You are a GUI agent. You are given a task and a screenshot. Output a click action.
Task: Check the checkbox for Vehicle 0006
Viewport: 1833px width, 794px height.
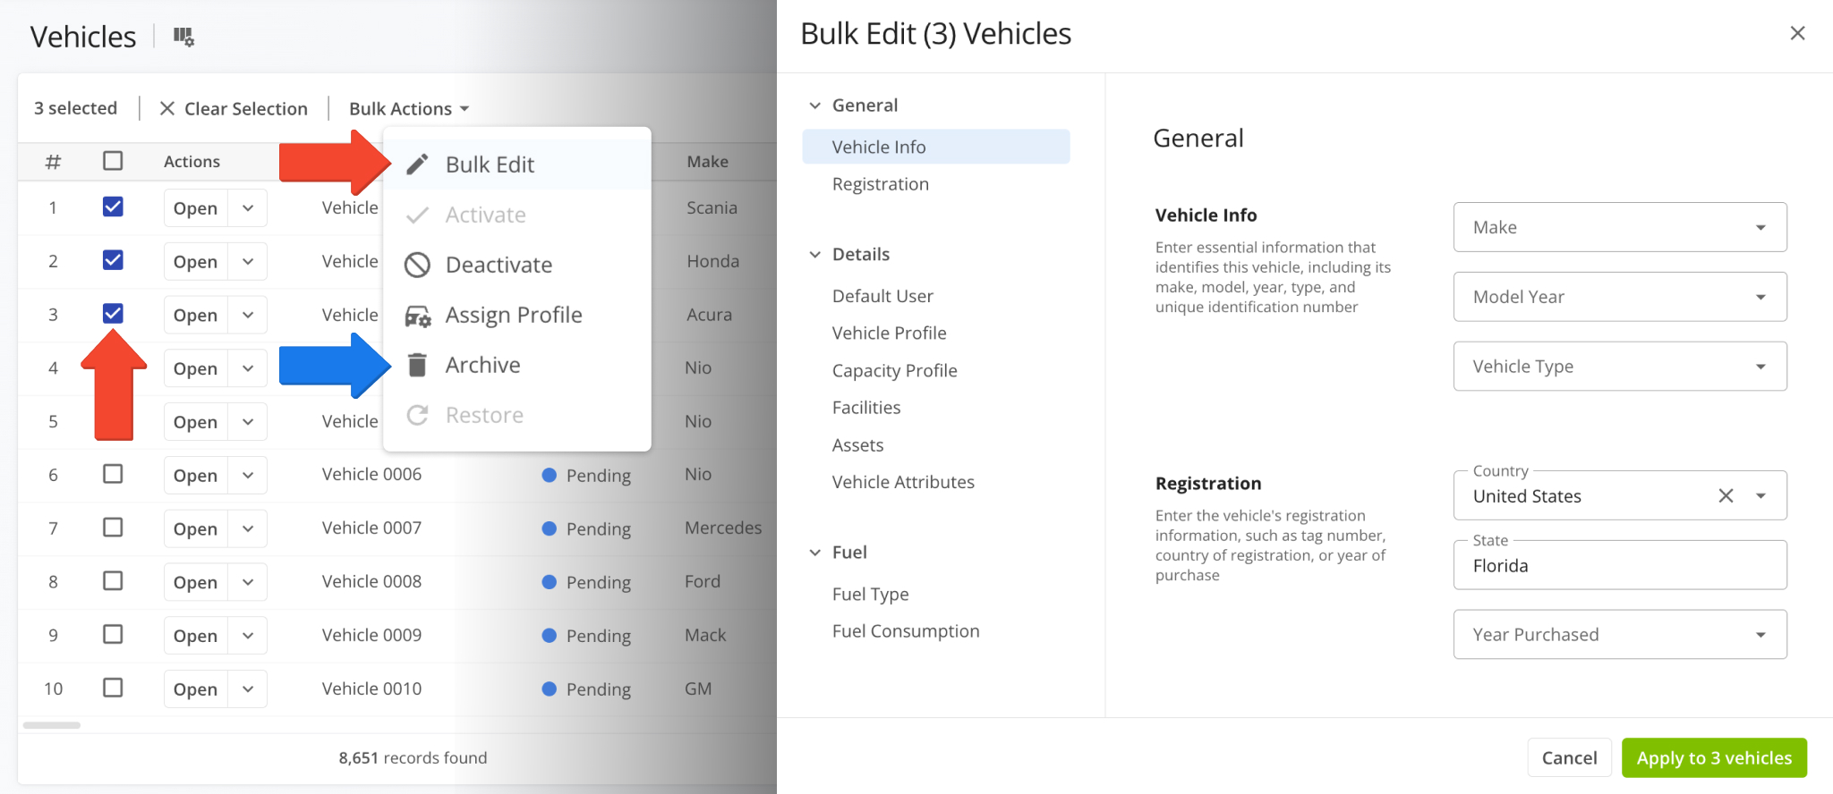[113, 474]
